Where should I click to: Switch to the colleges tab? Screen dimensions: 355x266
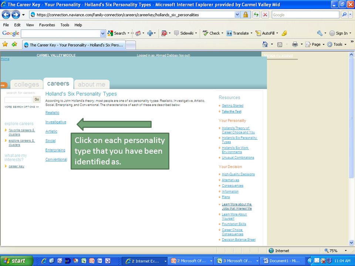[27, 84]
